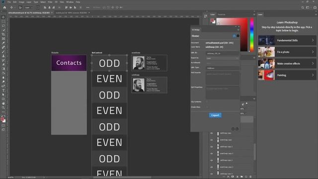Select the Zoom magnifier tool in the toolbar
Viewport: 318px width, 179px height.
[3, 107]
